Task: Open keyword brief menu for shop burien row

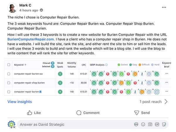Action: tap(167, 82)
